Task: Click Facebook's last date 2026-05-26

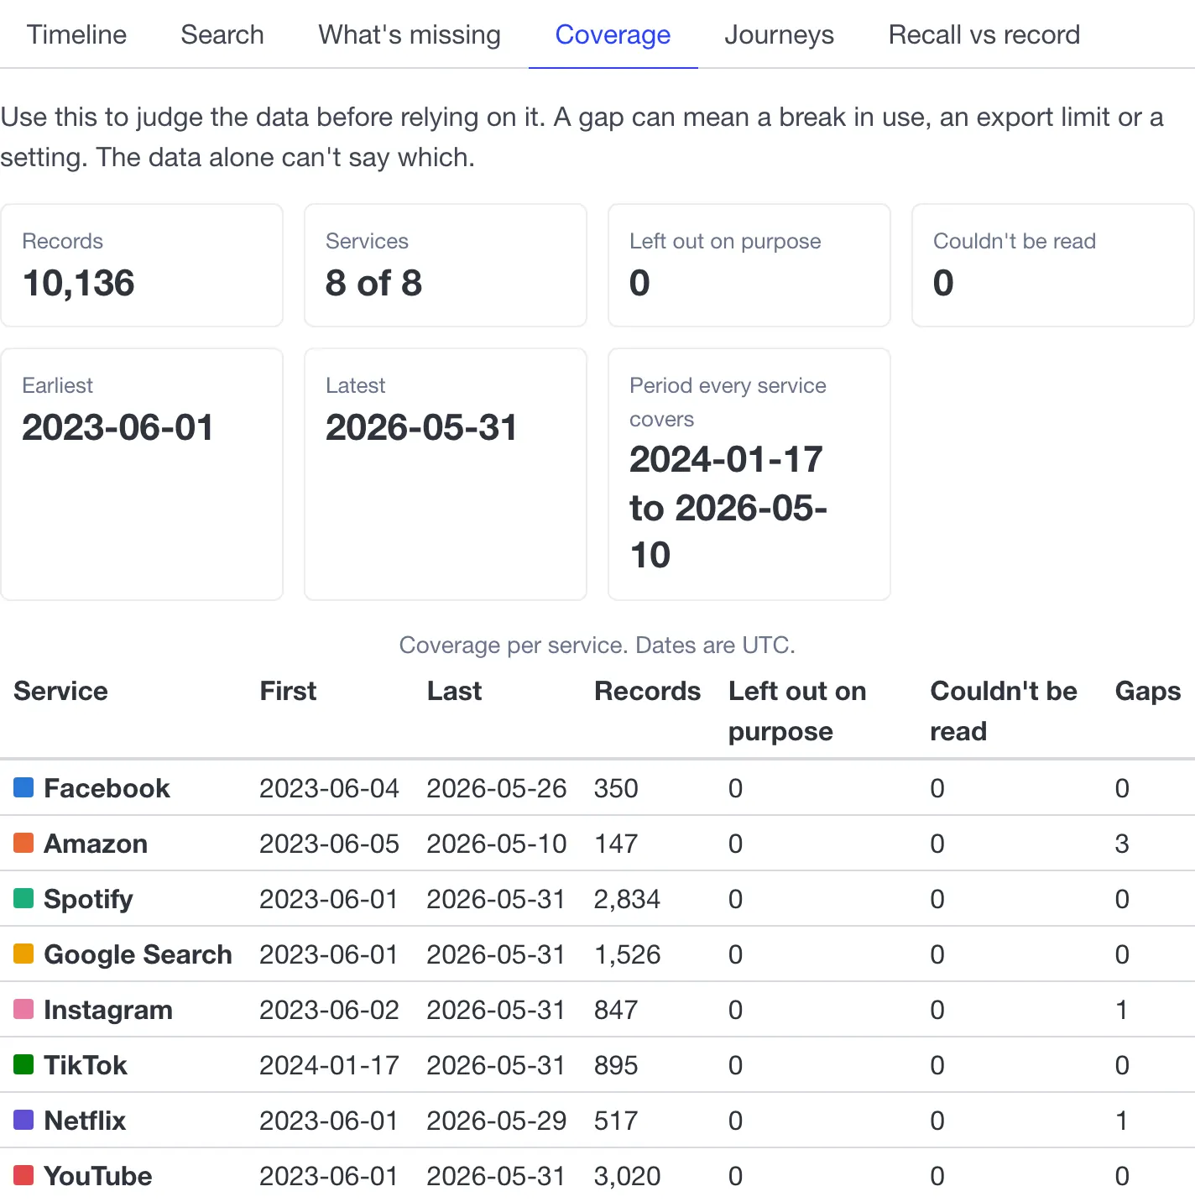Action: tap(496, 788)
